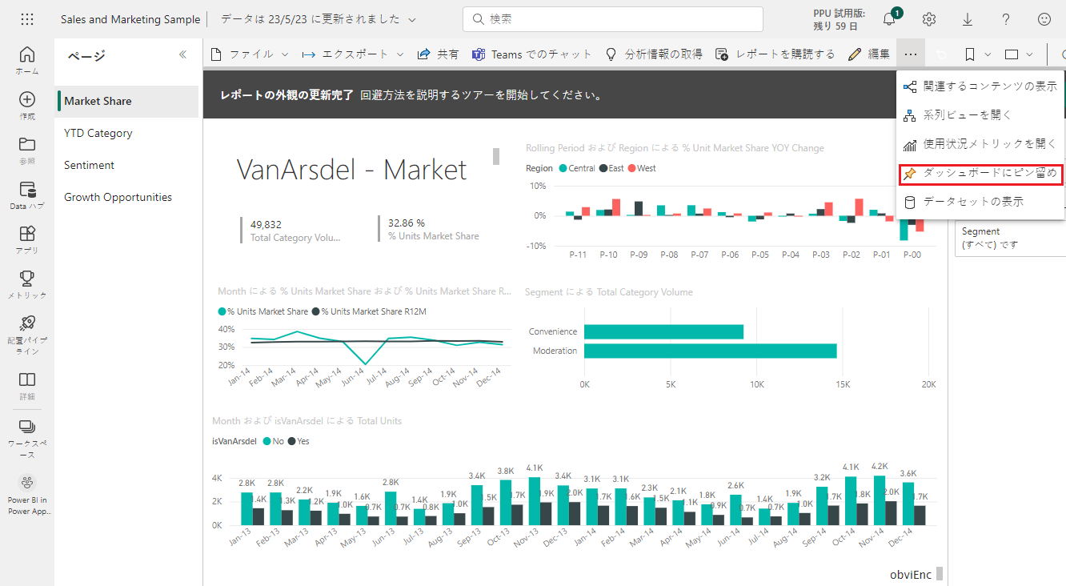
Task: Click the Segment filter card
Action: (1012, 238)
